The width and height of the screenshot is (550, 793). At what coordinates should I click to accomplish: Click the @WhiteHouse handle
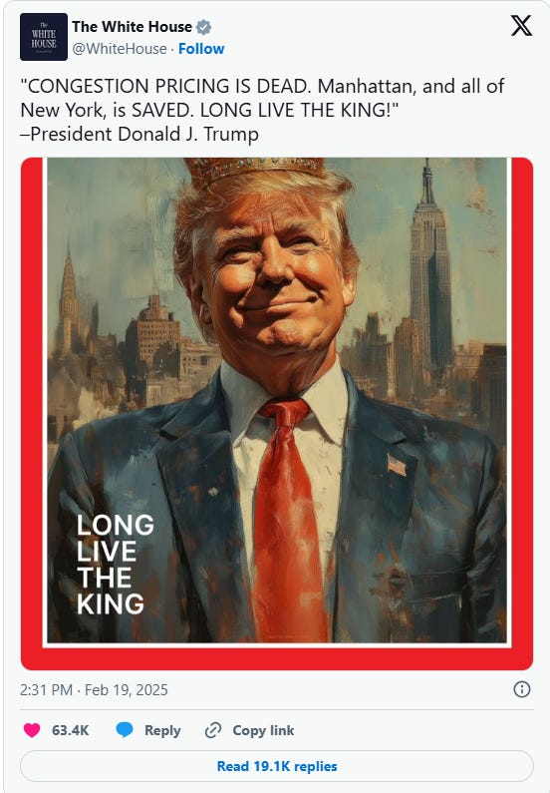(120, 49)
